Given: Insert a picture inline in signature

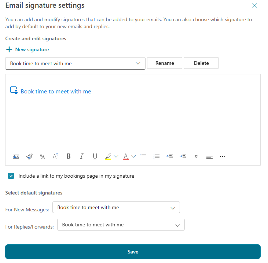Looking at the screenshot, I should coord(16,156).
